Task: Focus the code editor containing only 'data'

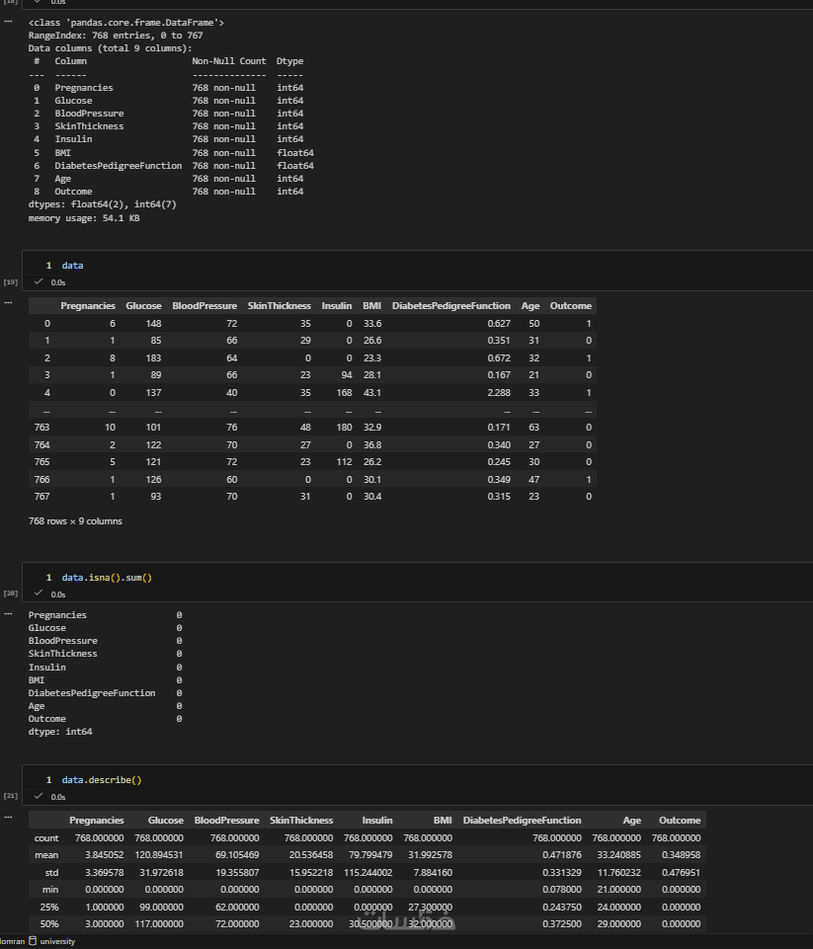Action: [395, 266]
